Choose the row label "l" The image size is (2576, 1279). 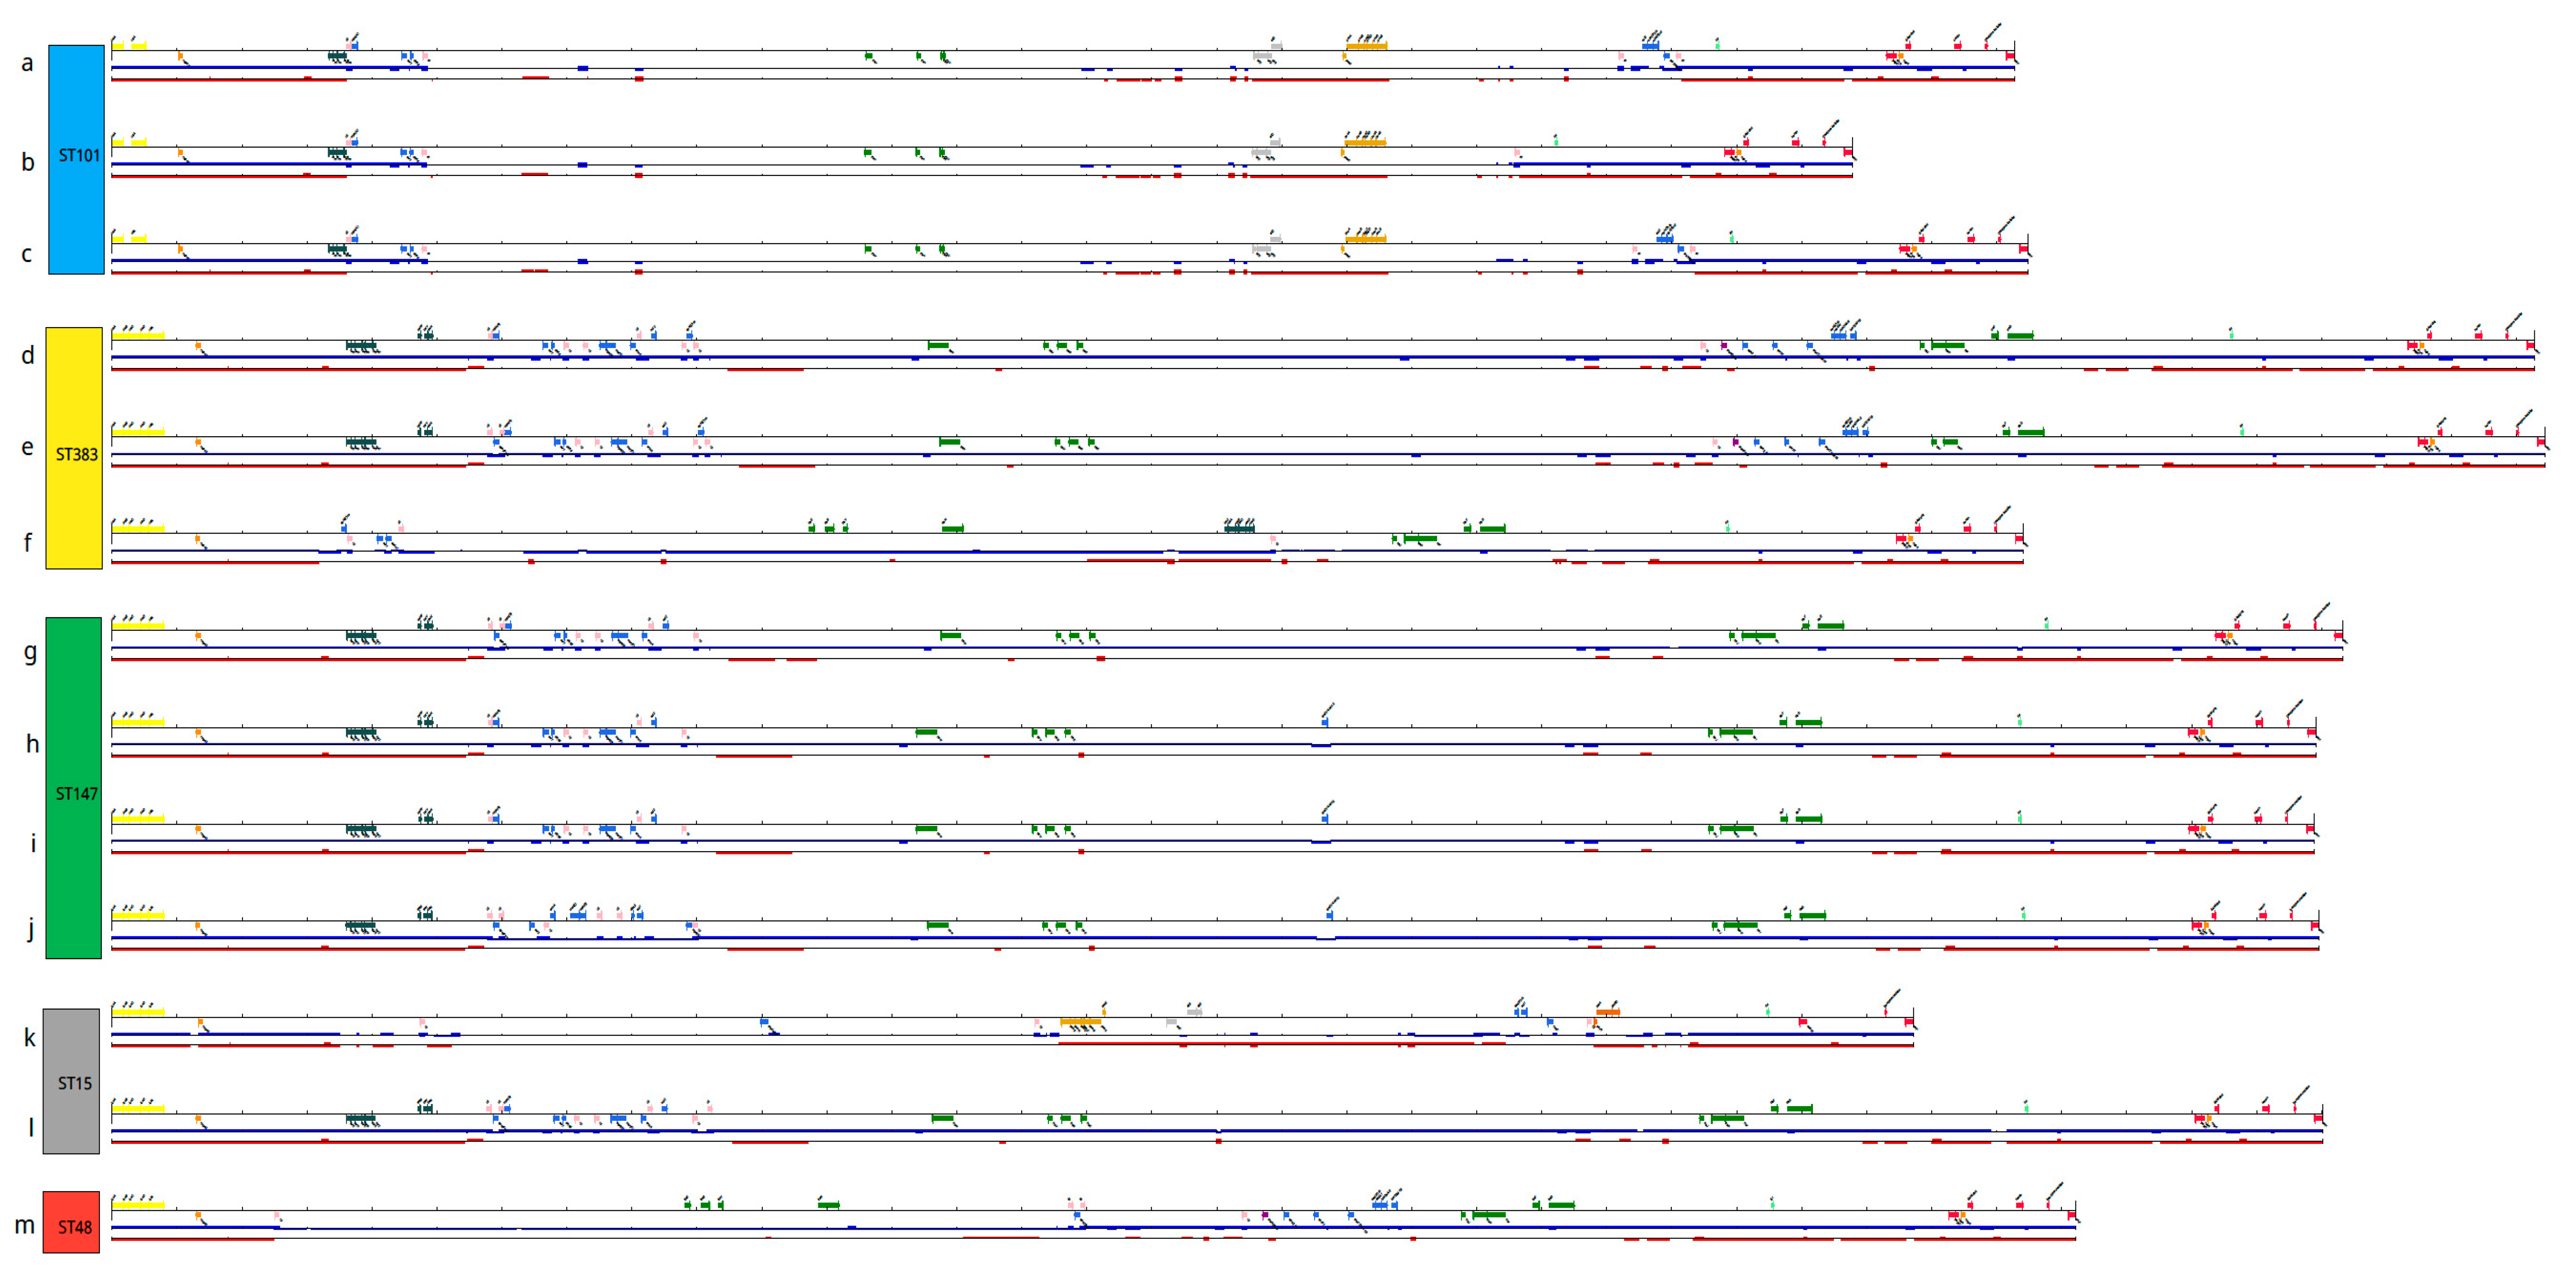pyautogui.click(x=31, y=1127)
